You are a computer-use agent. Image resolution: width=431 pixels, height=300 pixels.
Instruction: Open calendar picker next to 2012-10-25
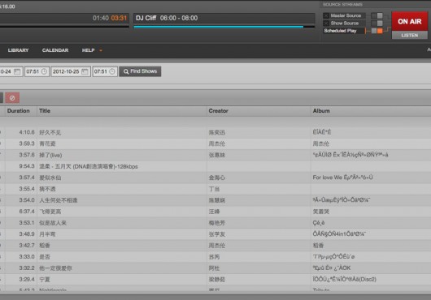coord(85,71)
